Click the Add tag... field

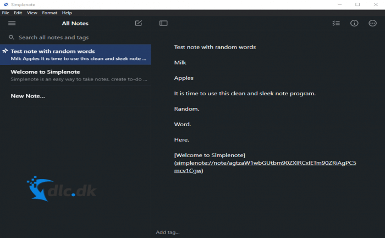coord(168,232)
